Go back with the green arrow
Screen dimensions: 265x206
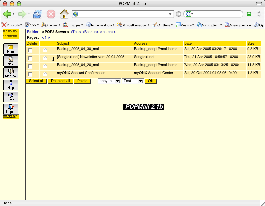[x=7, y=14]
